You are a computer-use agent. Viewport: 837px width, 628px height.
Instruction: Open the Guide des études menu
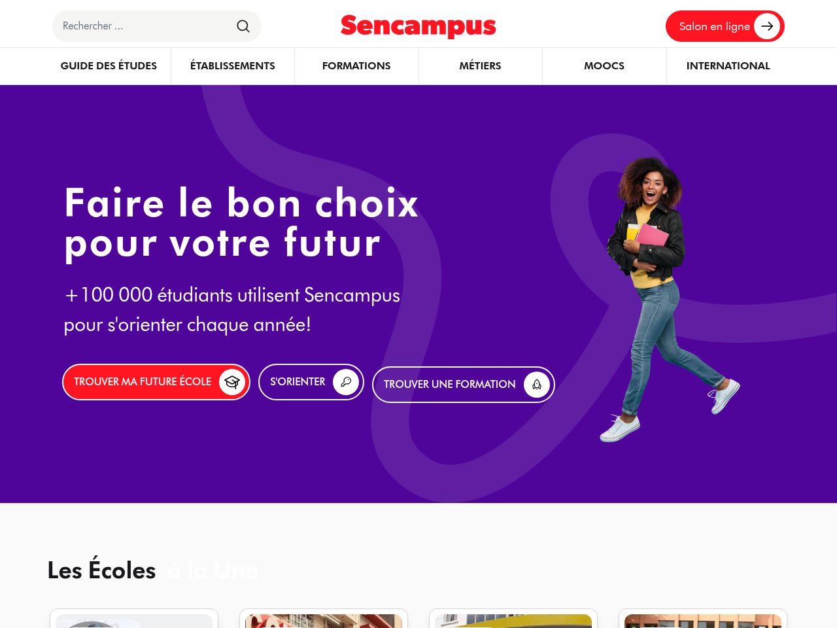(109, 66)
